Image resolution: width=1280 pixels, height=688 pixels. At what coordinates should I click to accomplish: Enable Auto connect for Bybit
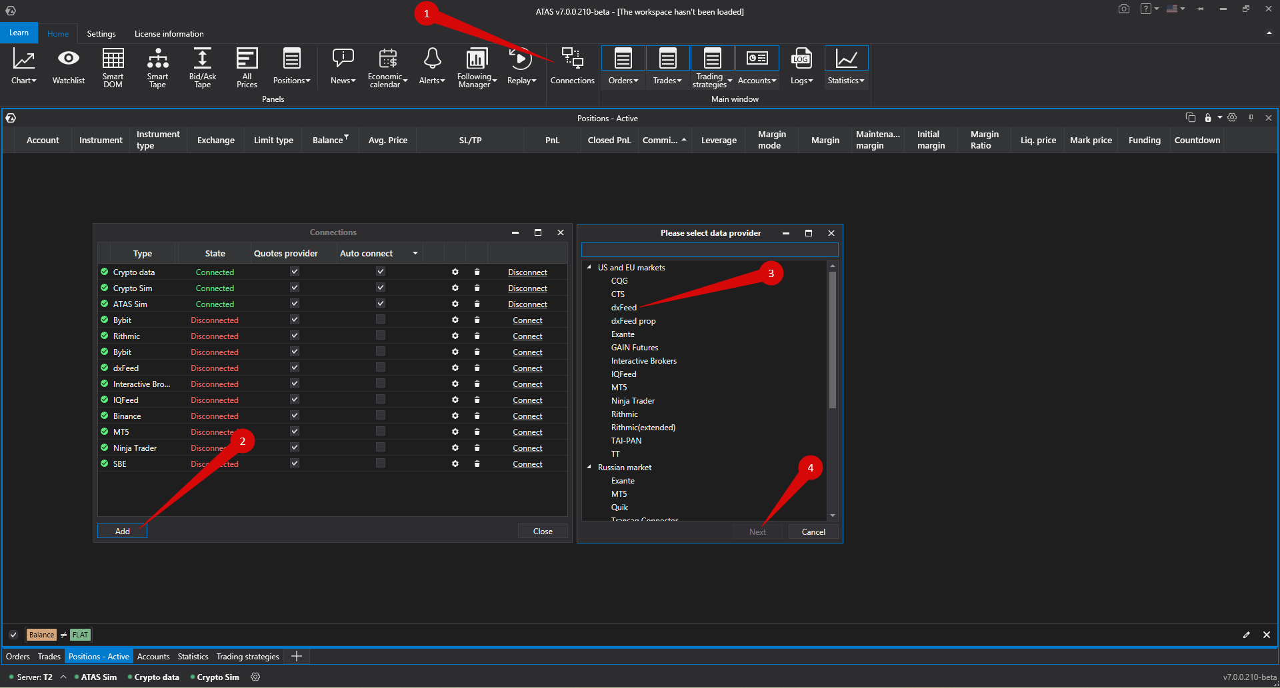(x=380, y=319)
